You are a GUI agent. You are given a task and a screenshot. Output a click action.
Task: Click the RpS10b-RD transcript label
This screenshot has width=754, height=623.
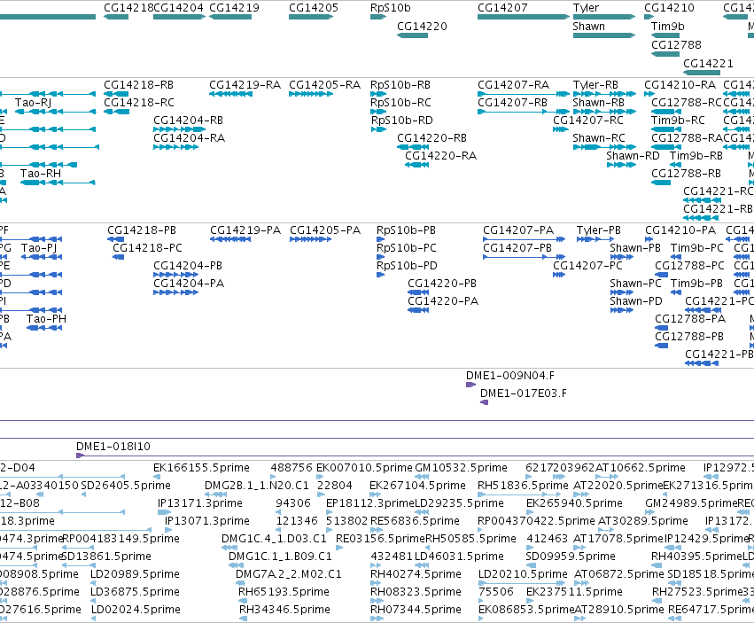click(x=401, y=121)
